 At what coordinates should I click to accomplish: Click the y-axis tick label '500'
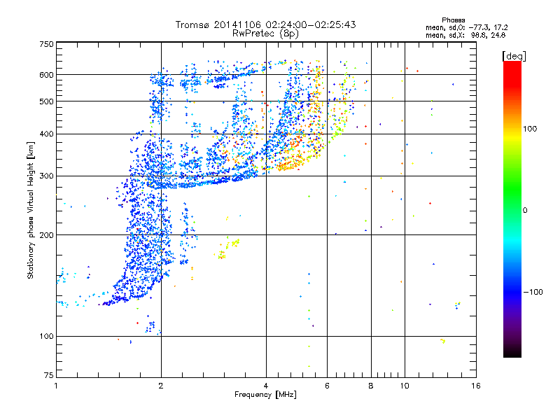[x=47, y=101]
